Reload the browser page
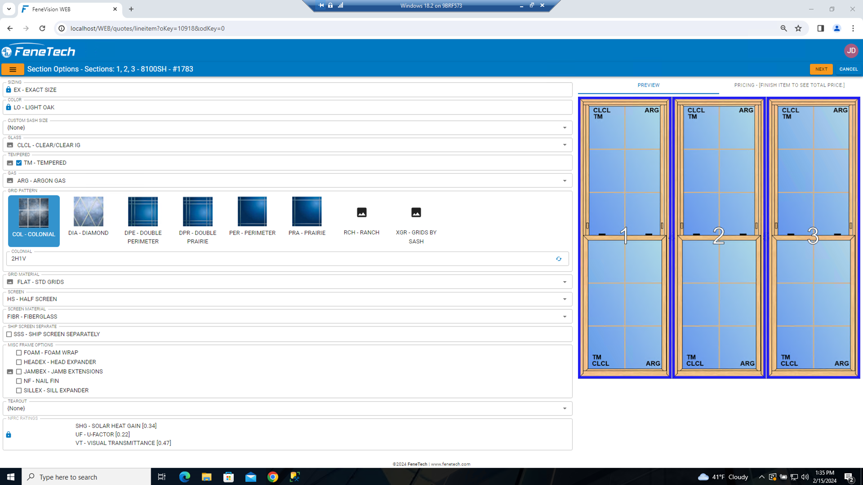This screenshot has height=485, width=863. (42, 28)
